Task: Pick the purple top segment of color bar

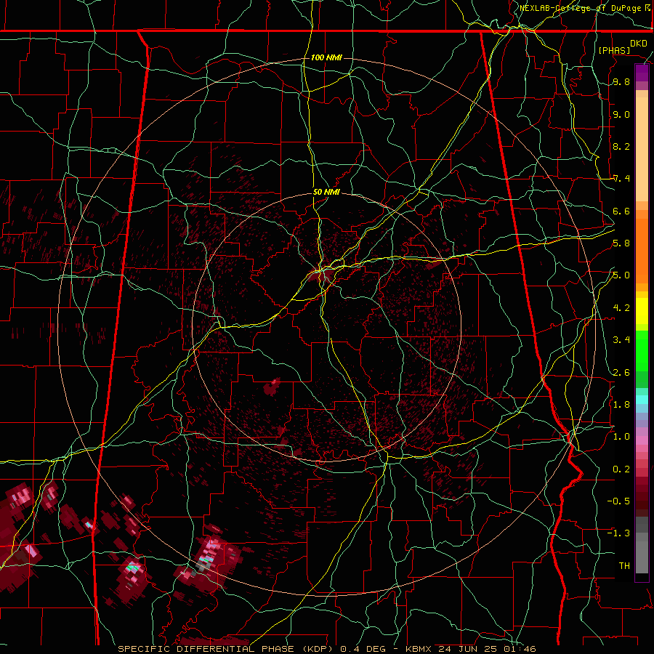Action: (642, 73)
